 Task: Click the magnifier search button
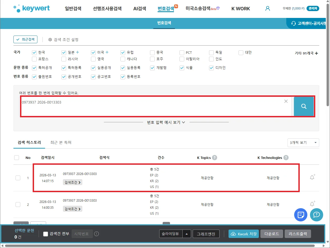[x=304, y=106]
